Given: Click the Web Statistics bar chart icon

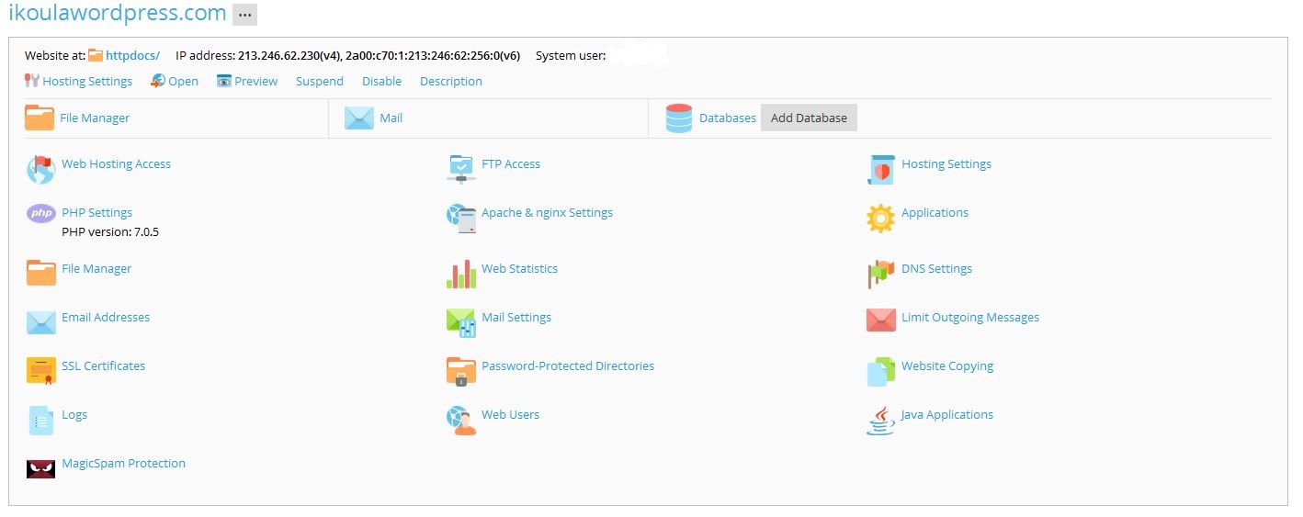Looking at the screenshot, I should [x=461, y=274].
